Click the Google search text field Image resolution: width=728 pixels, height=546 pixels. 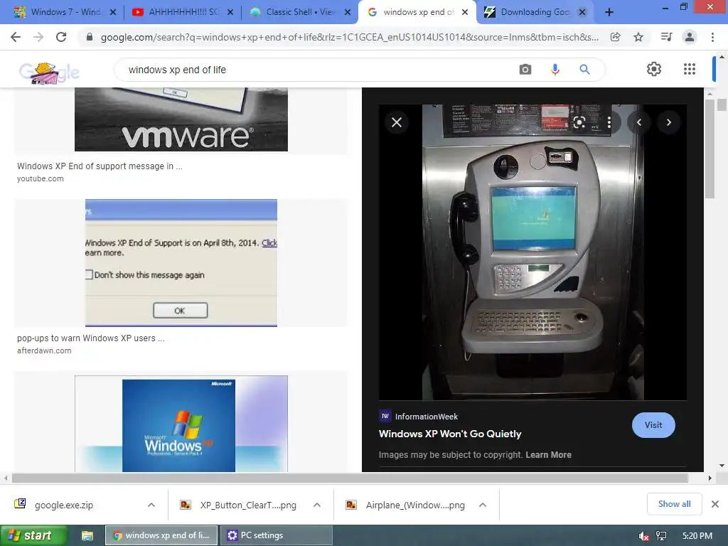point(316,70)
